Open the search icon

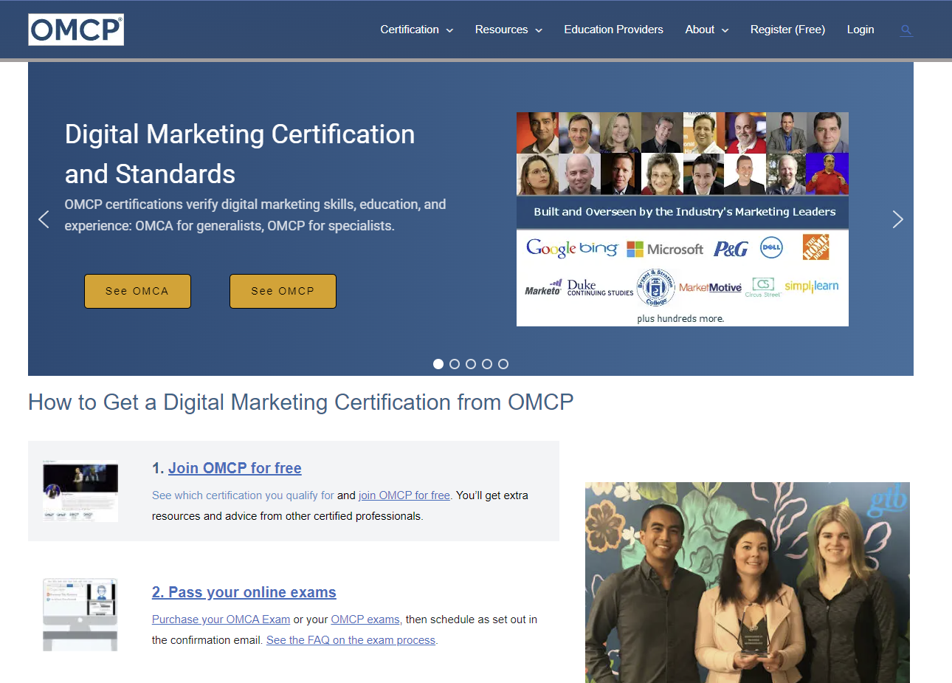click(906, 30)
